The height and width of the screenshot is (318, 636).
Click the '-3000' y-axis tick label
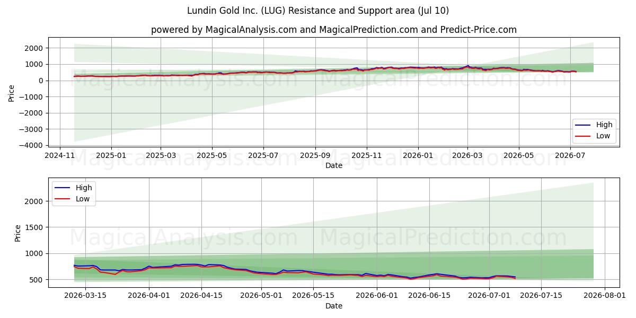[33, 129]
